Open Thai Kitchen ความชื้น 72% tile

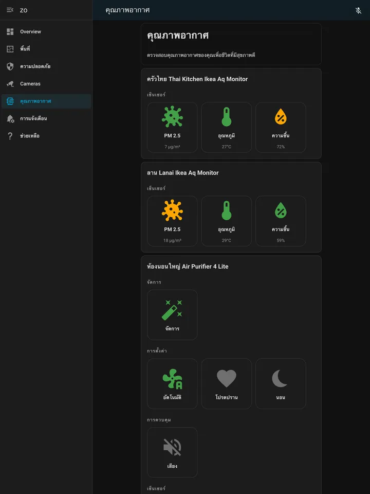pyautogui.click(x=281, y=127)
